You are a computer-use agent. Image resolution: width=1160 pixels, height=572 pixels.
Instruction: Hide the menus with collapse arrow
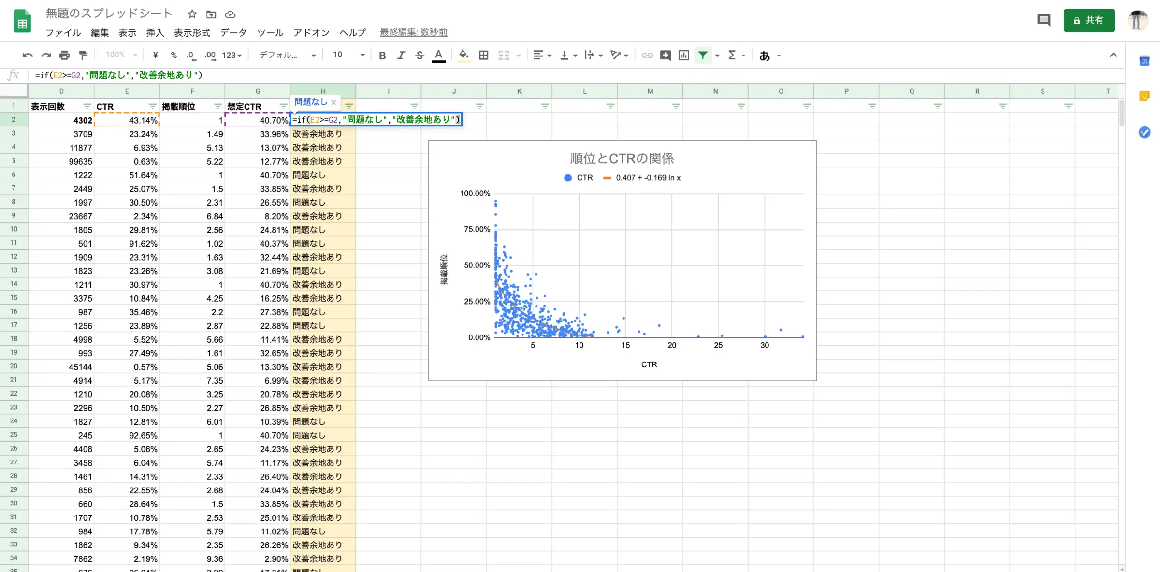[1113, 55]
